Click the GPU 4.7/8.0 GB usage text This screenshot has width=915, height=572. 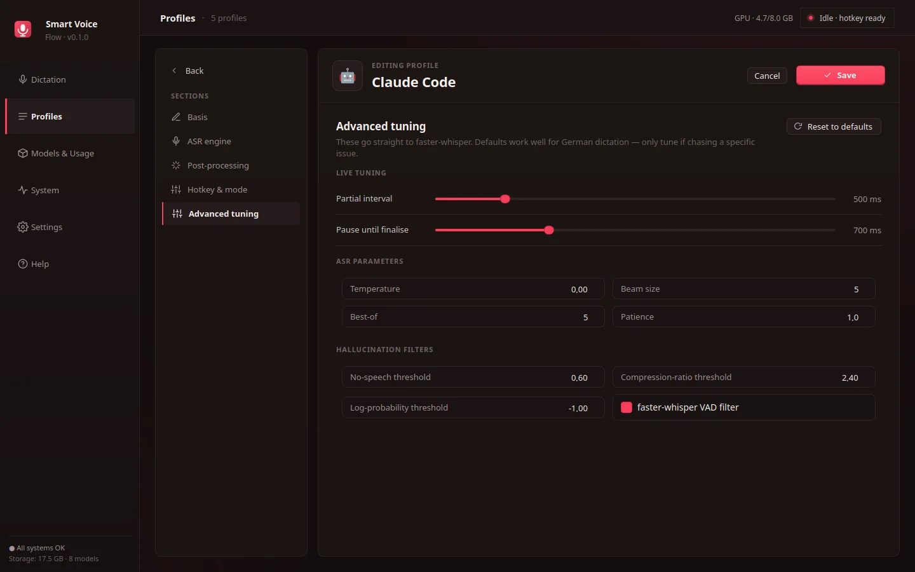pyautogui.click(x=763, y=18)
